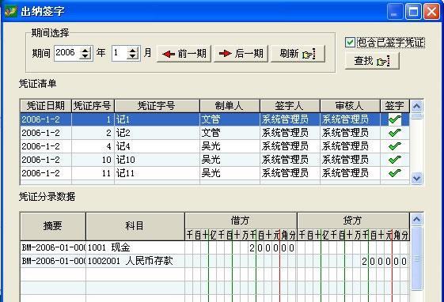
Task: Increase the year spinner up arrow
Action: pyautogui.click(x=85, y=50)
